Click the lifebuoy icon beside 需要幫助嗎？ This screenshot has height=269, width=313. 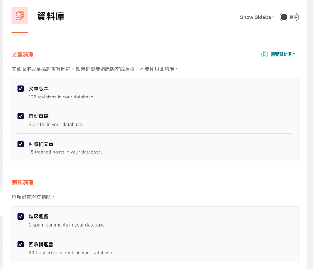[265, 54]
